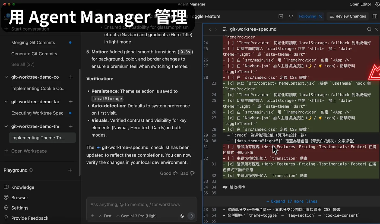Rate the response Good with thumbs up
The width and height of the screenshot is (380, 224).
pyautogui.click(x=169, y=173)
